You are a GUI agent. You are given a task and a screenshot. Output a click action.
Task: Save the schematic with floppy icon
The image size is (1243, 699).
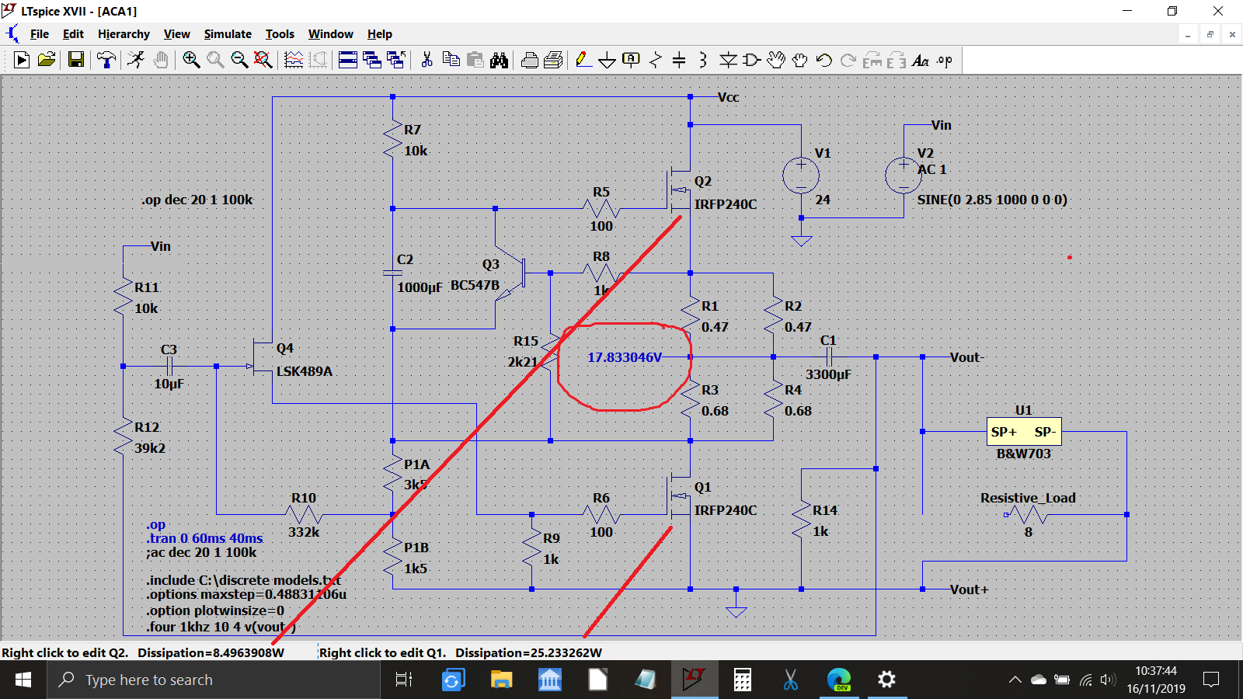(x=76, y=60)
